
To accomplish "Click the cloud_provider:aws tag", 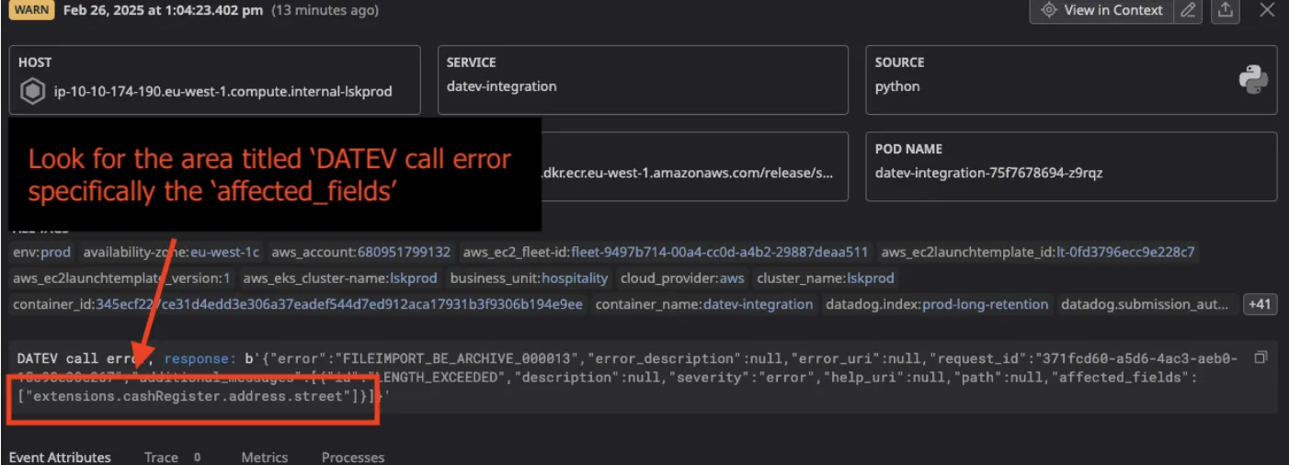I will click(x=682, y=278).
